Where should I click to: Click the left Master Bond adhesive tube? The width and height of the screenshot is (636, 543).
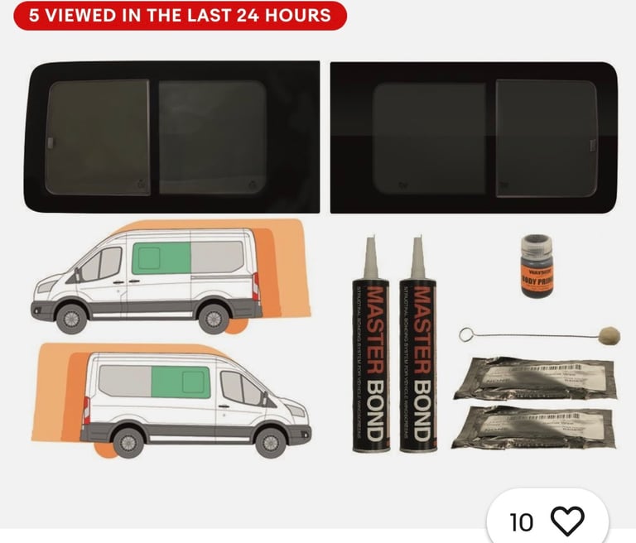point(371,344)
